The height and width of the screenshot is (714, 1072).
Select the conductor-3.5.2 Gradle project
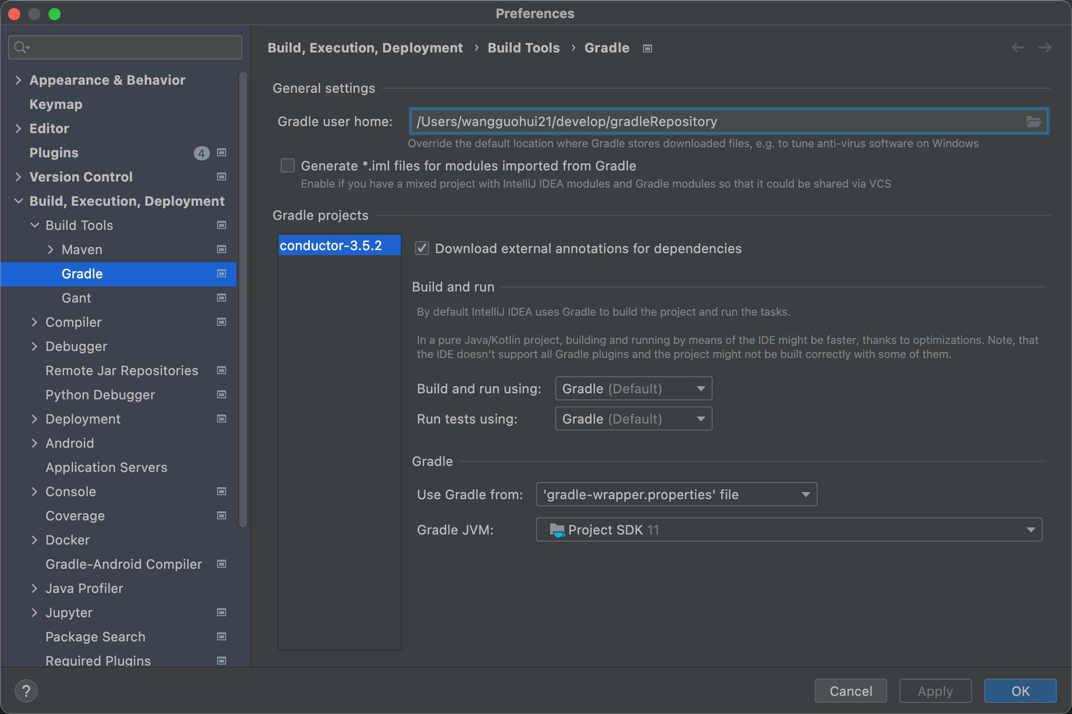coord(340,246)
